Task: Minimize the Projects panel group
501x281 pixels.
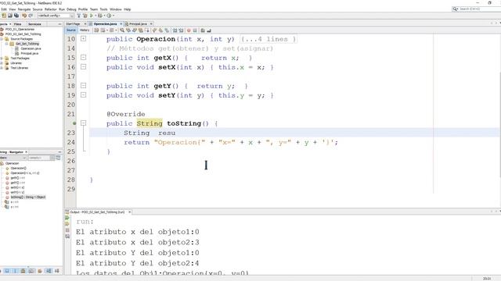Action: coord(59,24)
